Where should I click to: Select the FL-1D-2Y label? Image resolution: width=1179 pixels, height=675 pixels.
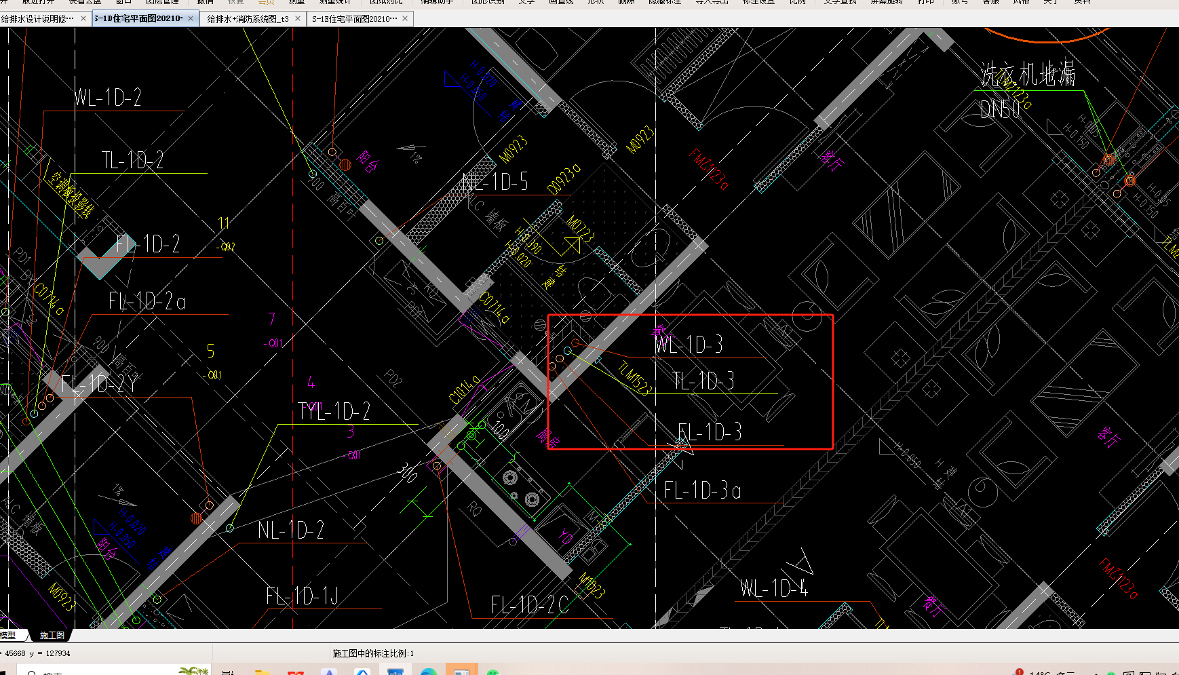(x=100, y=385)
